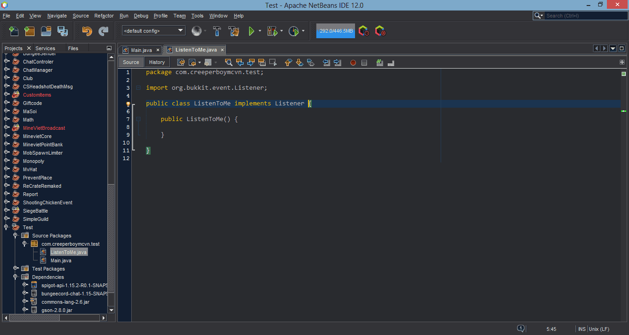Click the Debug Project icon
This screenshot has height=335, width=629.
272,31
